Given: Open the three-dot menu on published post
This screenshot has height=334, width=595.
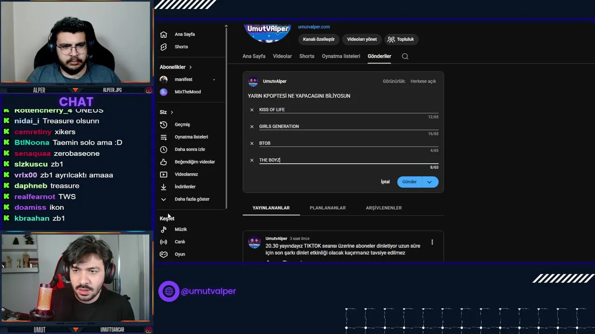Looking at the screenshot, I should click(432, 242).
